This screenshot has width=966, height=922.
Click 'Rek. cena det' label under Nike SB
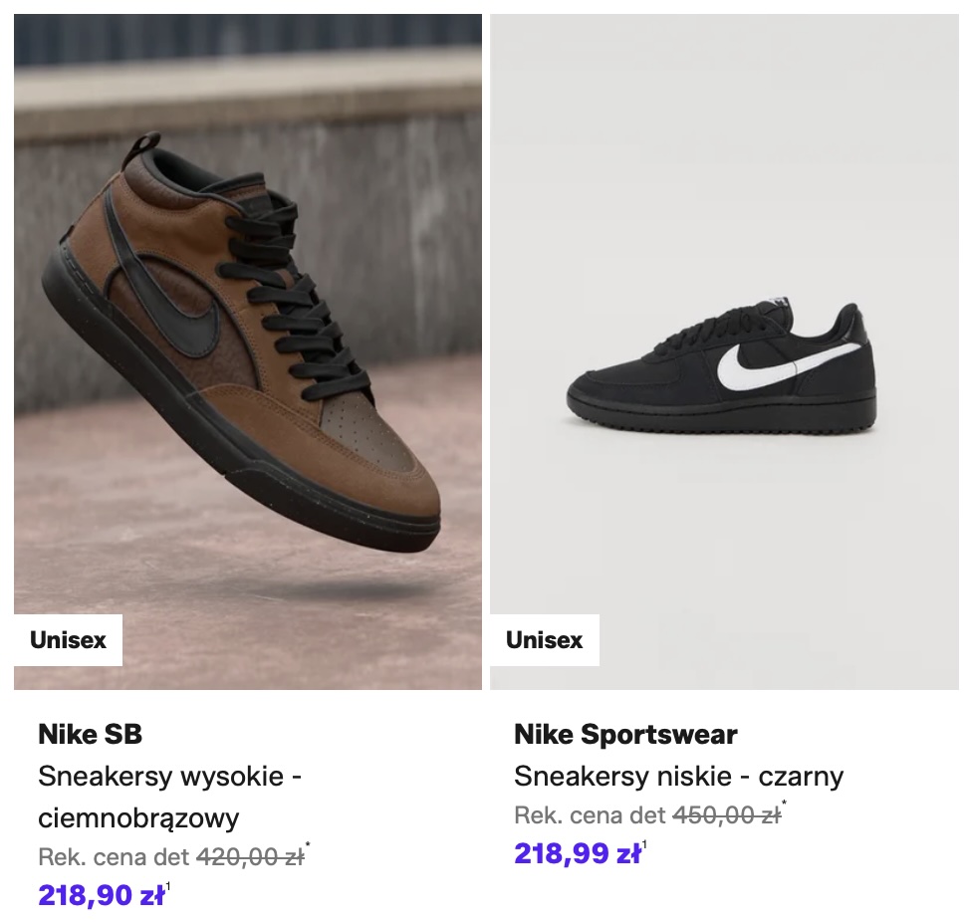pyautogui.click(x=113, y=856)
